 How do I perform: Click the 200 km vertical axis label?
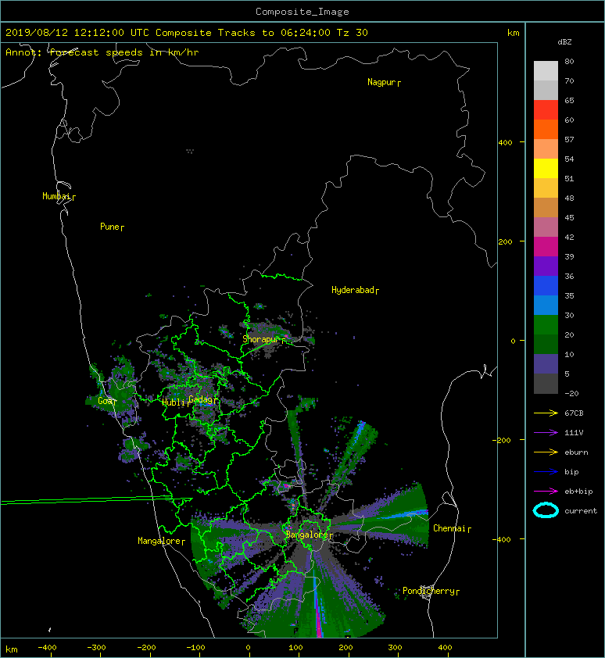506,242
